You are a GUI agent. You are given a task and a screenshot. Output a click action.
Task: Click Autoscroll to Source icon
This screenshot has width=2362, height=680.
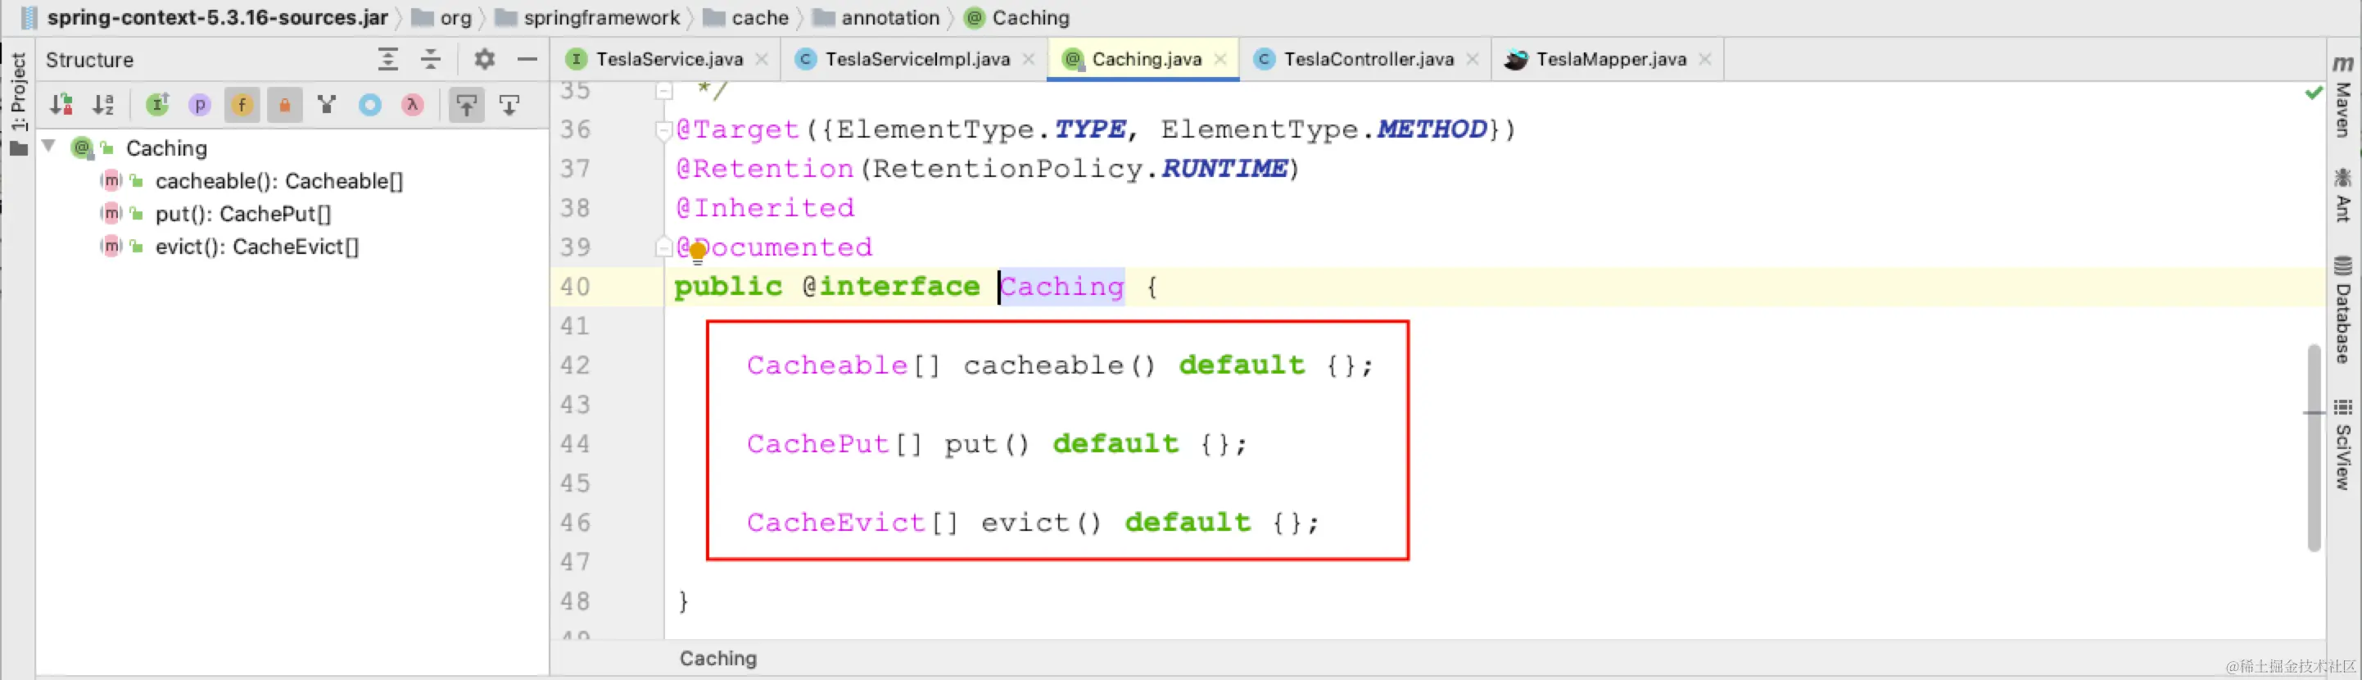click(x=467, y=106)
